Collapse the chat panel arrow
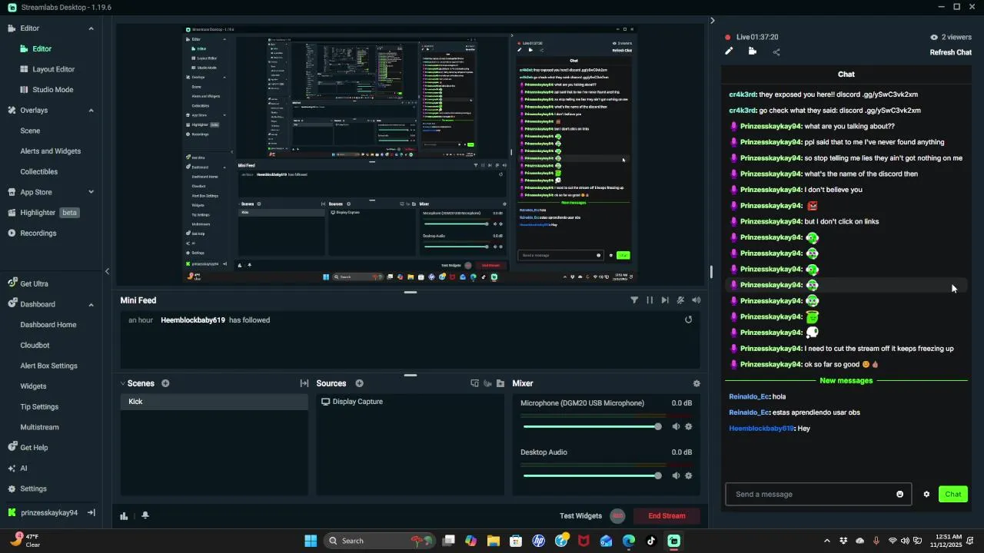The width and height of the screenshot is (984, 553). [x=712, y=21]
